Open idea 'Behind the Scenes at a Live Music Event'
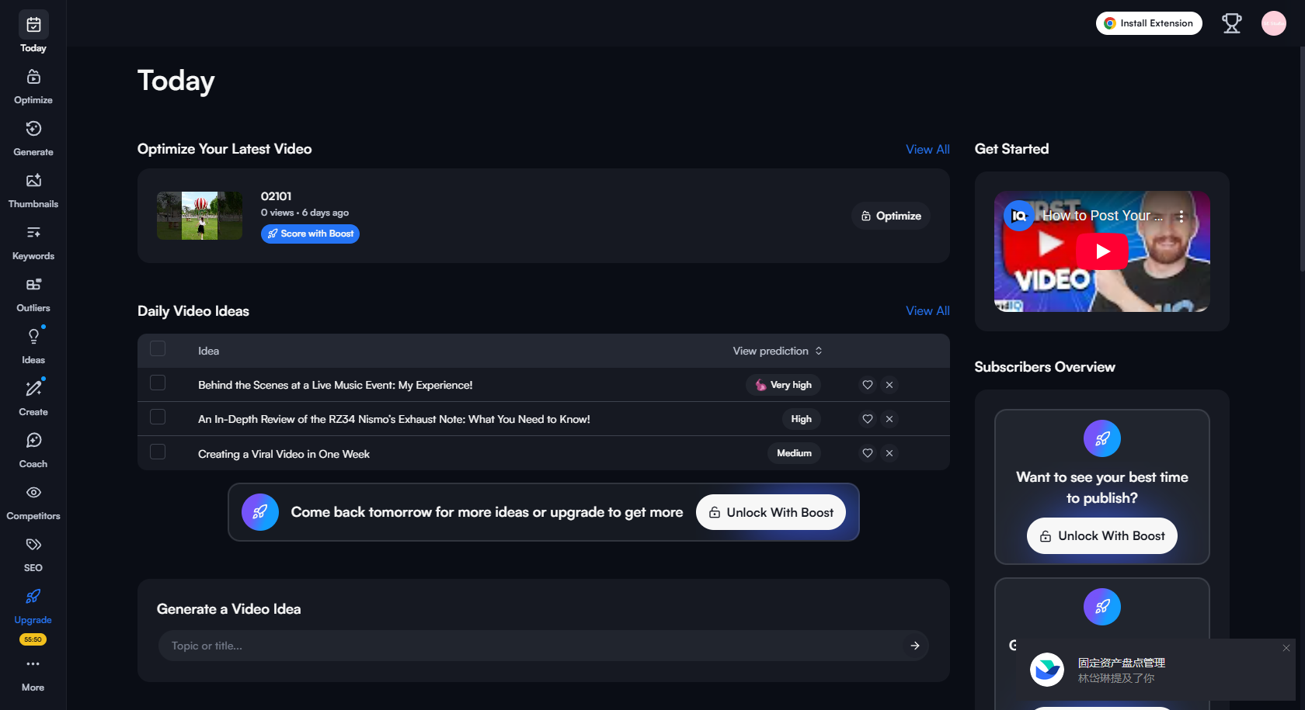Image resolution: width=1305 pixels, height=710 pixels. (336, 385)
